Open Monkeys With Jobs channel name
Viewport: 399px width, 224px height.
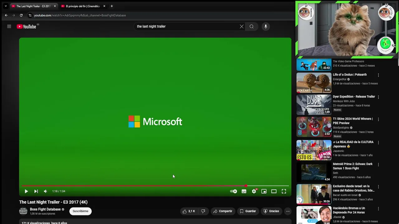[x=344, y=101]
